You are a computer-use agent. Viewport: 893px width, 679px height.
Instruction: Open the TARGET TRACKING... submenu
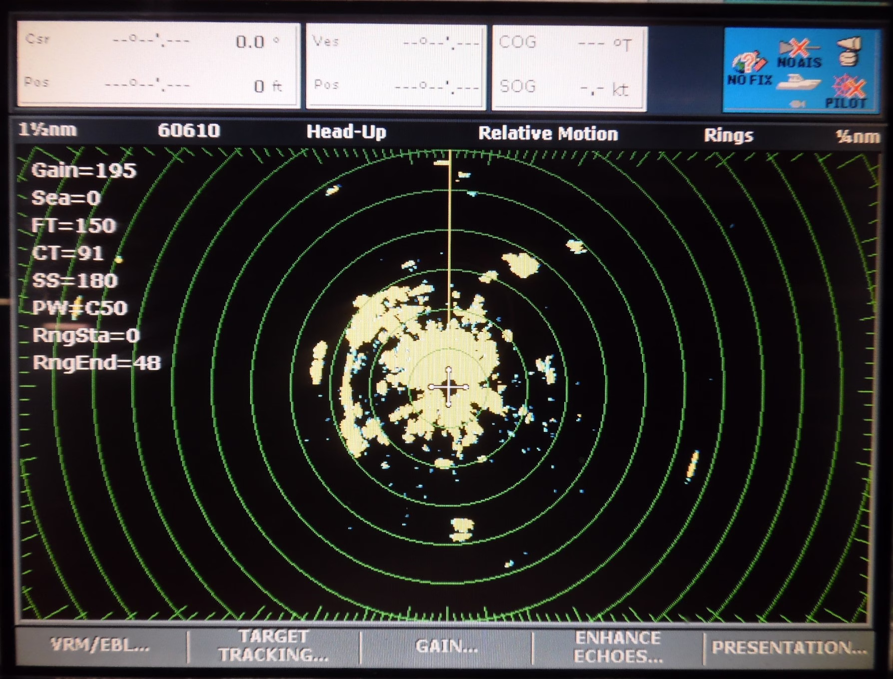(x=273, y=646)
